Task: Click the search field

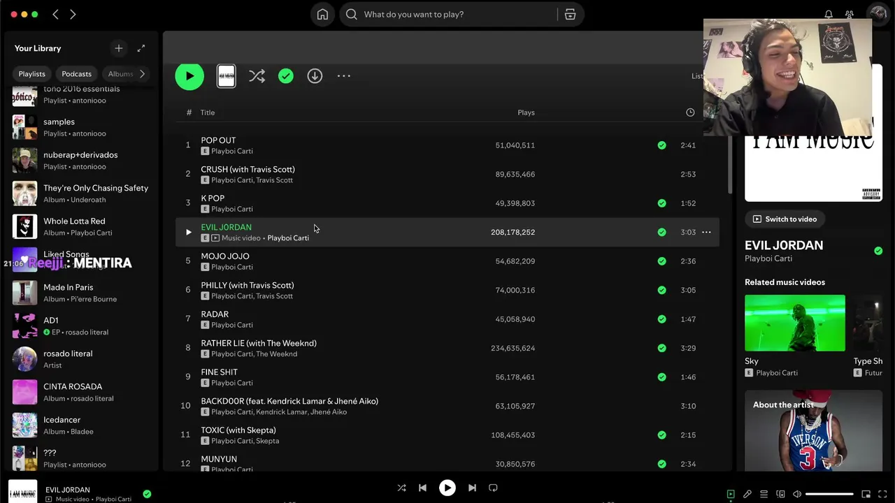Action: [x=458, y=14]
